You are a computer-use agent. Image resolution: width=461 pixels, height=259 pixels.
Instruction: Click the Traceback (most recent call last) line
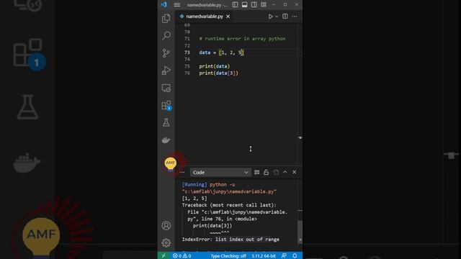(x=229, y=205)
